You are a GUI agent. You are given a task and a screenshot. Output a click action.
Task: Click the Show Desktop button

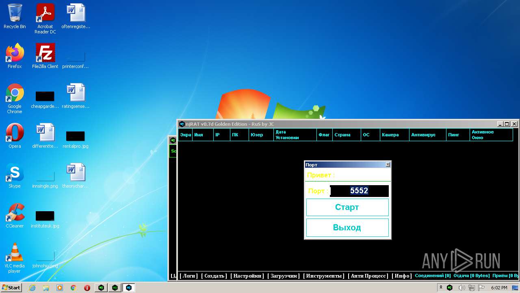point(515,288)
